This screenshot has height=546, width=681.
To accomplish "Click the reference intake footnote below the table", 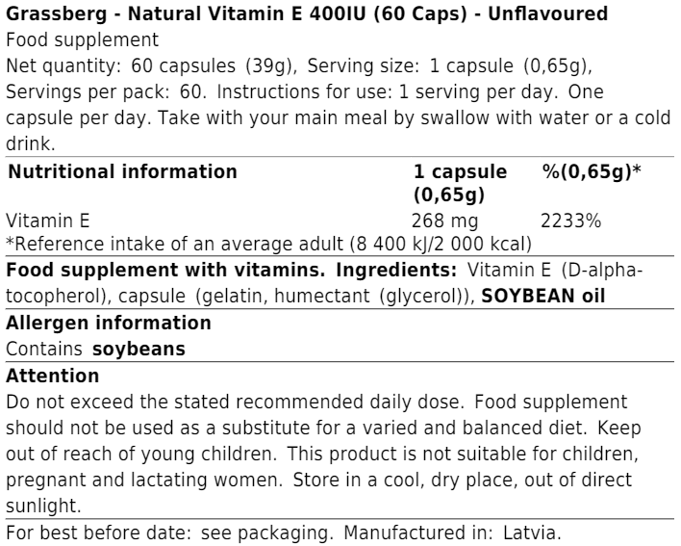I will (268, 244).
